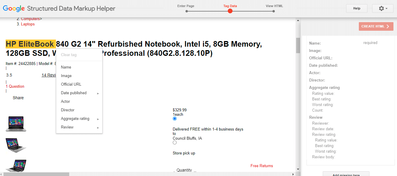Open the Help button
The image size is (397, 176).
pyautogui.click(x=357, y=9)
